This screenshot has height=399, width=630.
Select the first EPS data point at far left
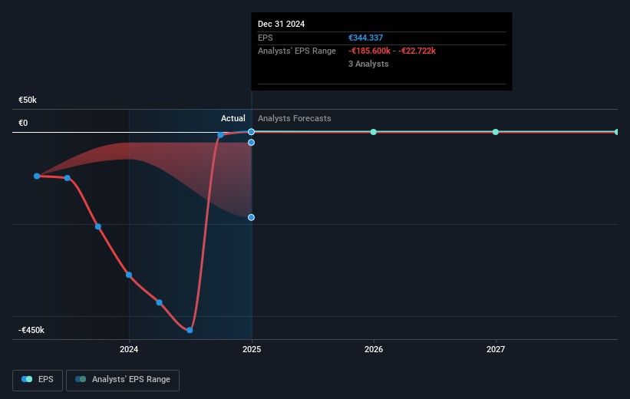(37, 176)
